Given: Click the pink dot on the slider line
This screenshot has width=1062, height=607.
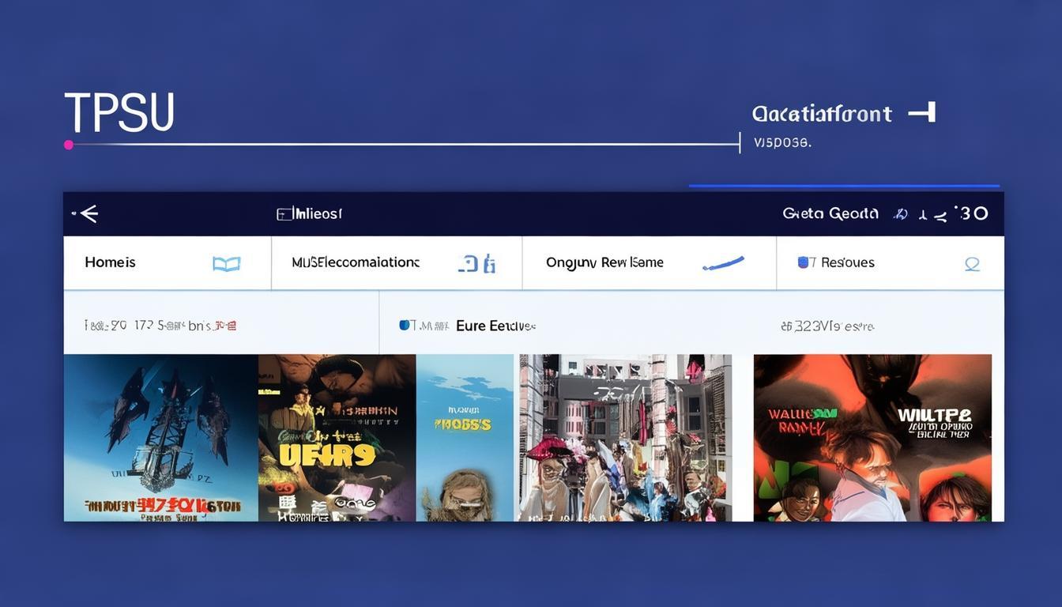Looking at the screenshot, I should click(69, 145).
